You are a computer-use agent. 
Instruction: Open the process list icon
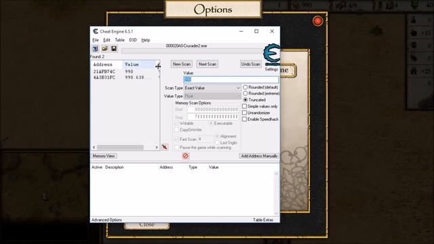coord(96,49)
